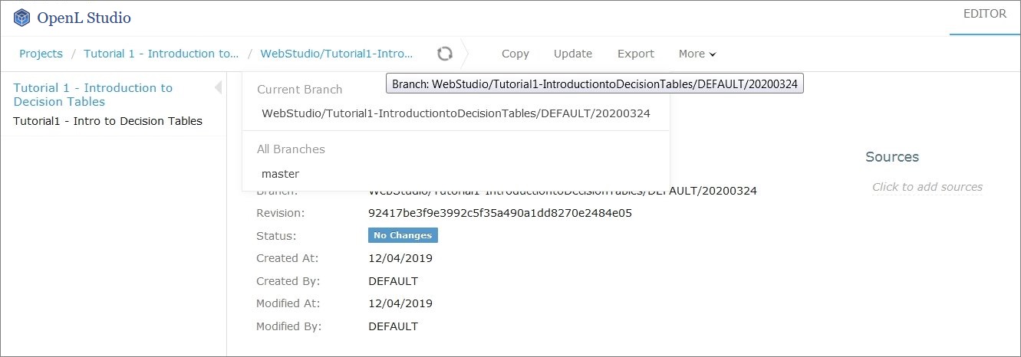This screenshot has height=357, width=1021.
Task: Click the Sources section heading
Action: (x=891, y=157)
